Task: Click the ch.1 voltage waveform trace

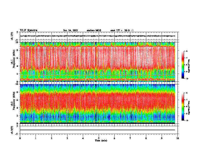Action: coord(97,36)
